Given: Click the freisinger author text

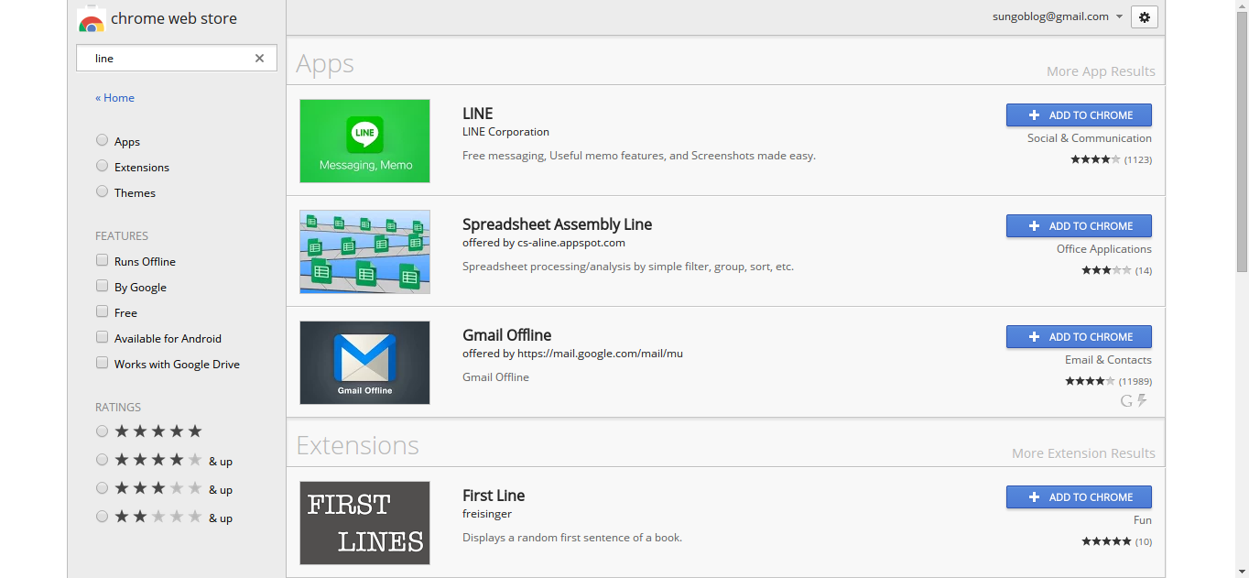Looking at the screenshot, I should coord(486,514).
